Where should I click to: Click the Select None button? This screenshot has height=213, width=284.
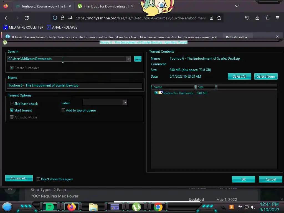click(x=266, y=77)
